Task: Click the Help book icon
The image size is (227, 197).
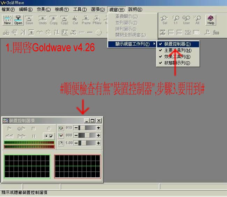Action: [211, 20]
